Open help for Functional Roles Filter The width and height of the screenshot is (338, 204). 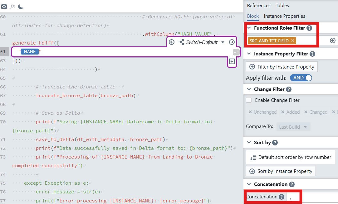(x=309, y=28)
